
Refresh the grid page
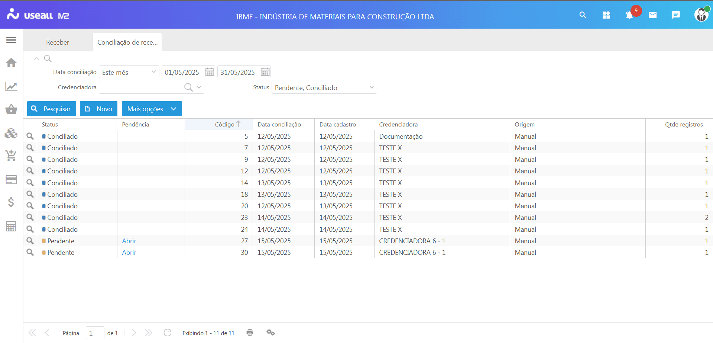(x=168, y=333)
